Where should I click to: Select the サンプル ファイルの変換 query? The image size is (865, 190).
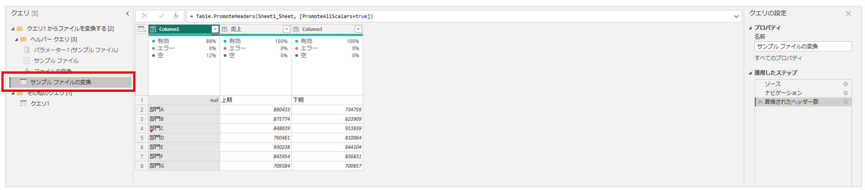[x=71, y=82]
